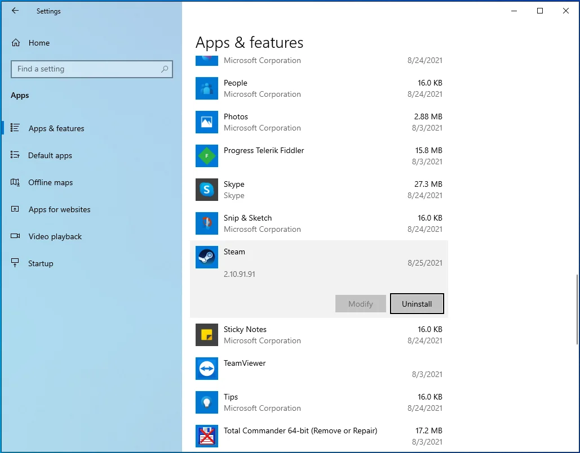This screenshot has width=580, height=453.
Task: Go to Home in the sidebar
Action: pyautogui.click(x=39, y=43)
